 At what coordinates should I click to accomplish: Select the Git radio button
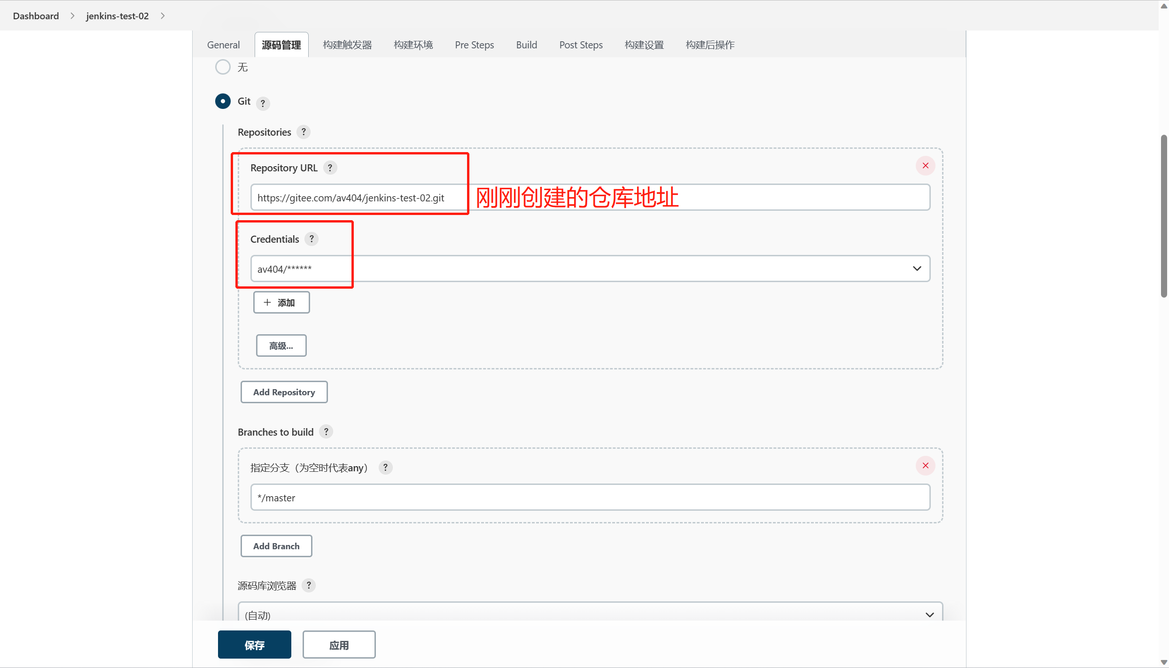[x=223, y=101]
